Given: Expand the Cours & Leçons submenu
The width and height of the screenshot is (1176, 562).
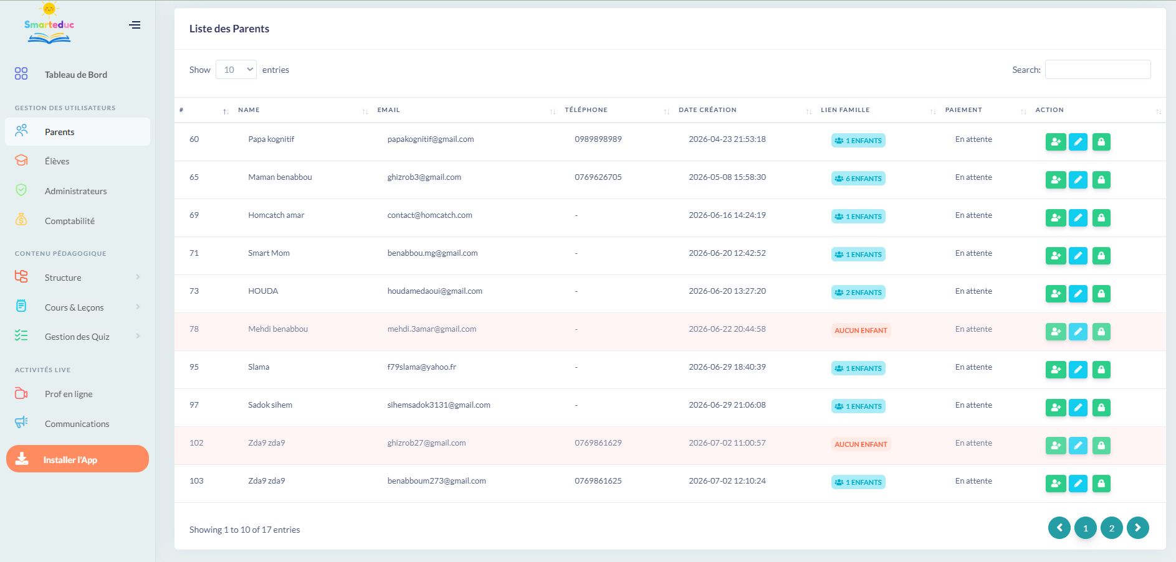Looking at the screenshot, I should [x=77, y=307].
